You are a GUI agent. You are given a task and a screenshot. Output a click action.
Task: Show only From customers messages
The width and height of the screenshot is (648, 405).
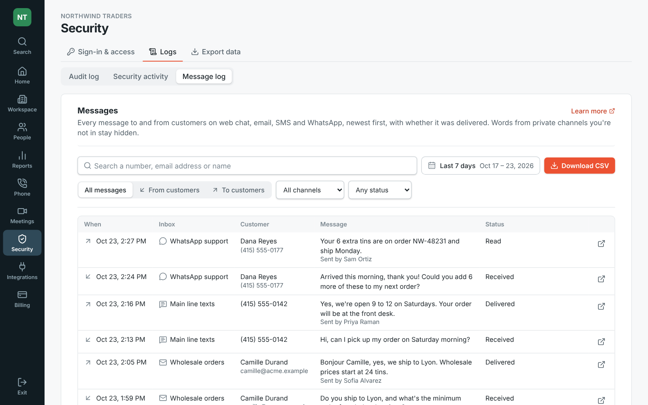tap(170, 190)
